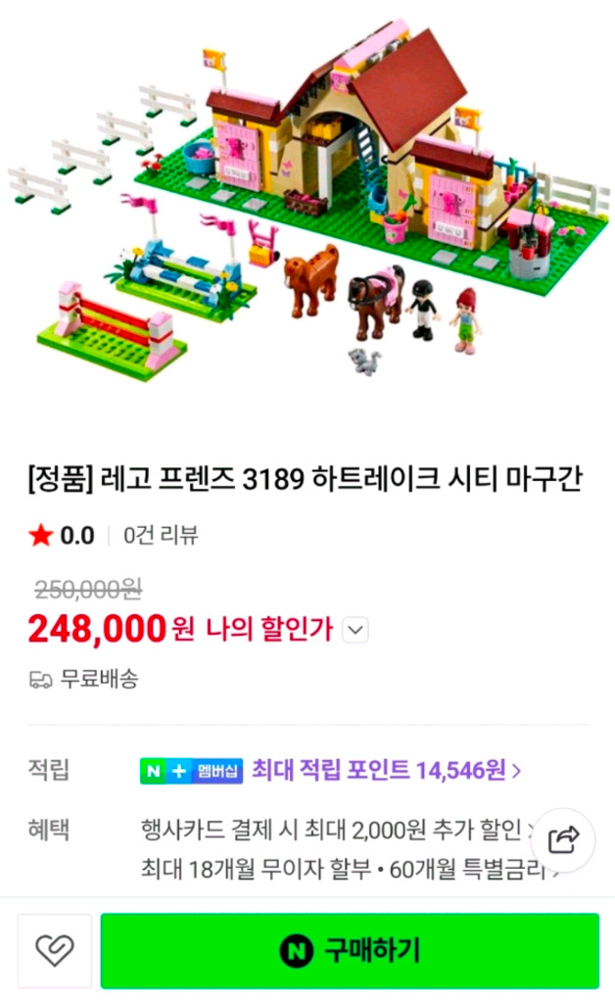This screenshot has height=1003, width=615.
Task: Click the 248,000원 discounted price
Action: 112,629
